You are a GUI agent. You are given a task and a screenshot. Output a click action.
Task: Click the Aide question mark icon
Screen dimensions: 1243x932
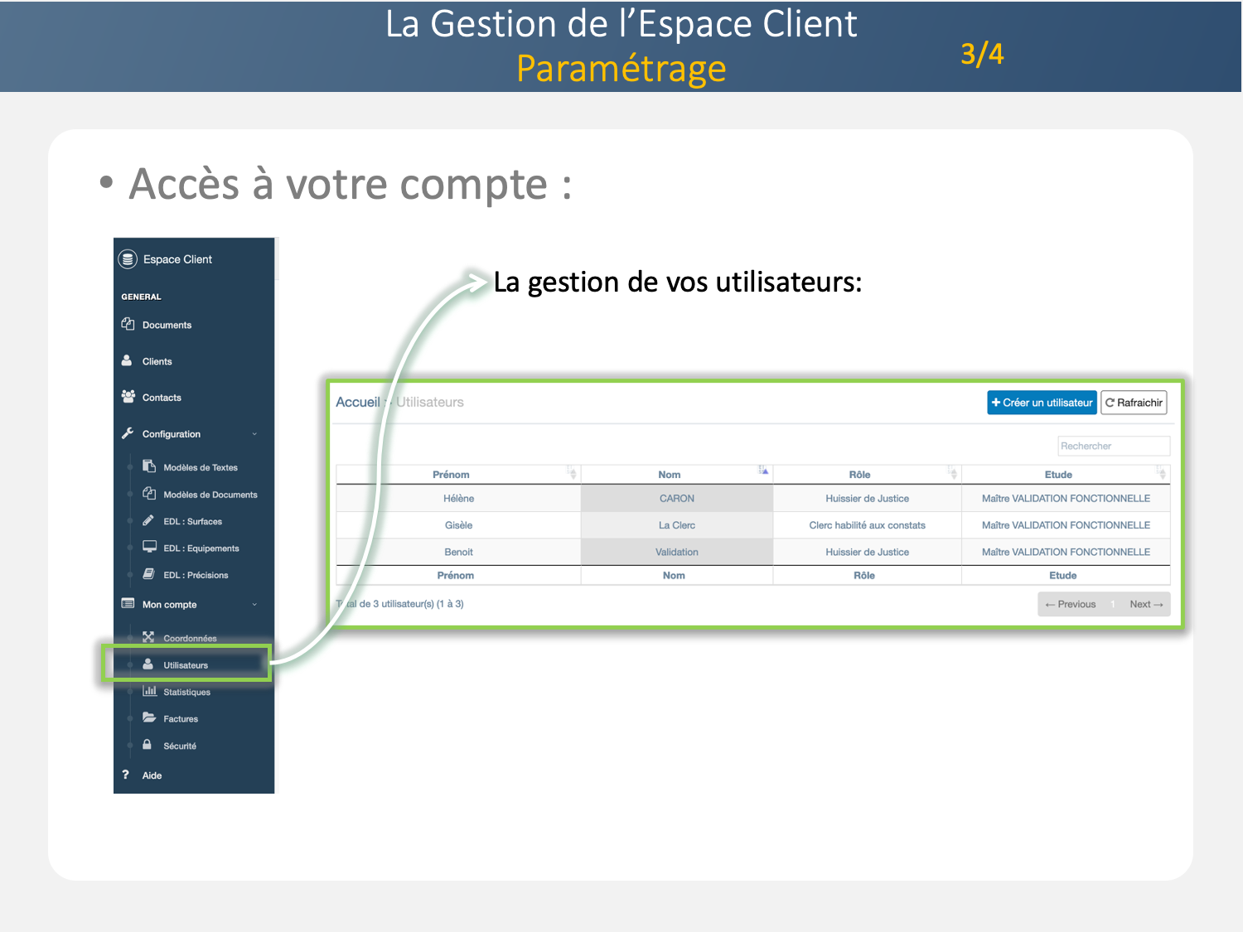tap(125, 775)
